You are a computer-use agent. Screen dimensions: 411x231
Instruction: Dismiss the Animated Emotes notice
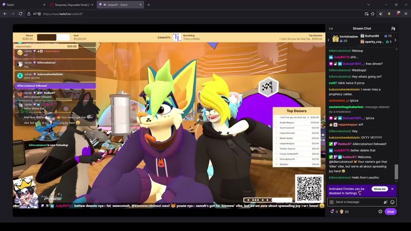(x=393, y=189)
